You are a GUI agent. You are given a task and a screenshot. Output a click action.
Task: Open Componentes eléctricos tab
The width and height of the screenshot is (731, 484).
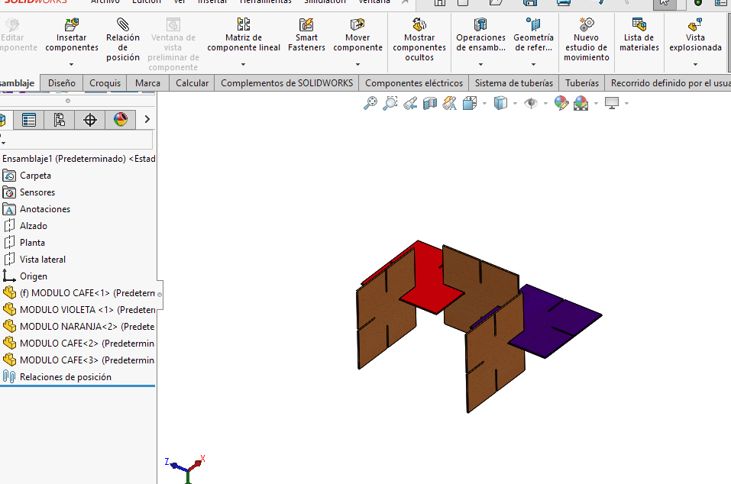pyautogui.click(x=414, y=83)
